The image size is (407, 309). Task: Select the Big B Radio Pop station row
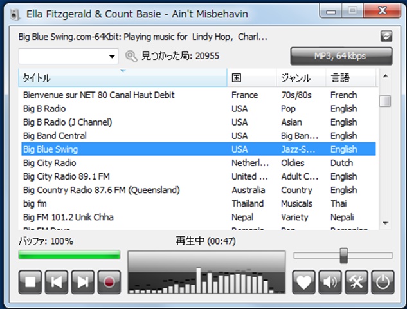point(199,109)
